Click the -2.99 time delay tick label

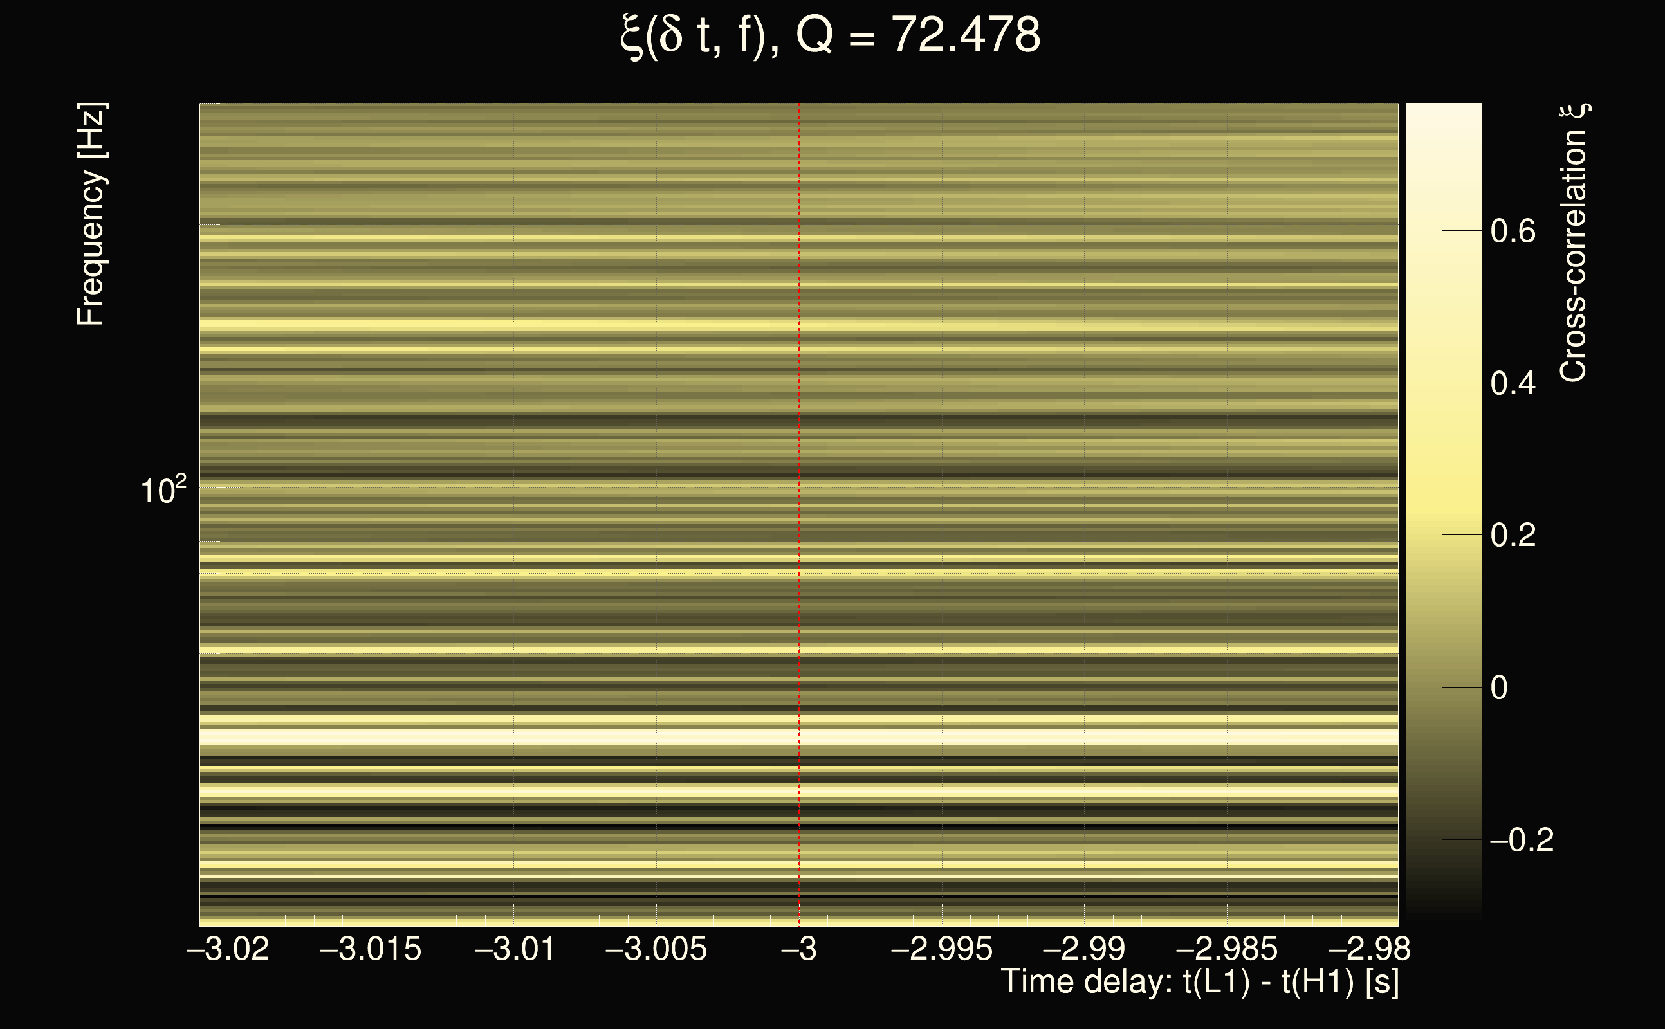coord(1084,949)
